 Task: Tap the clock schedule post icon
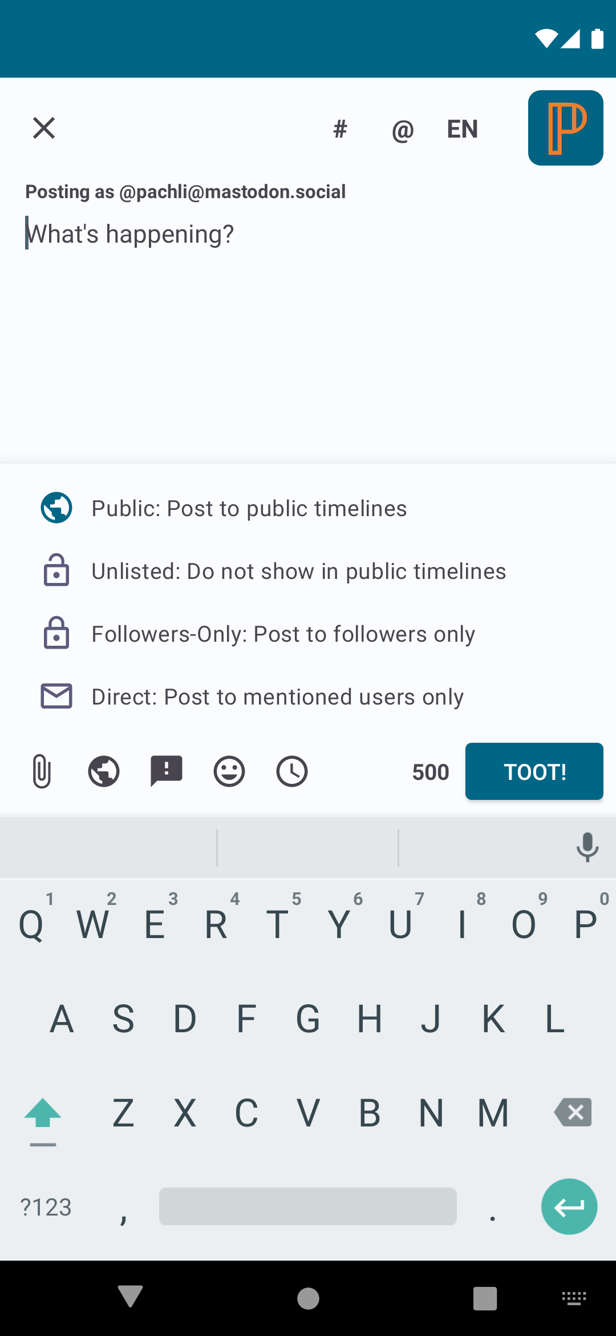(291, 771)
